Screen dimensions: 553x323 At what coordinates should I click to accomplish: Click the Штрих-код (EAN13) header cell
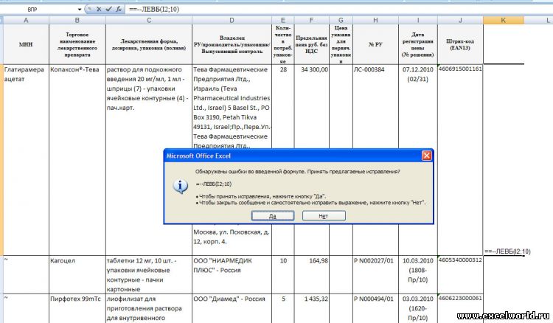click(460, 44)
